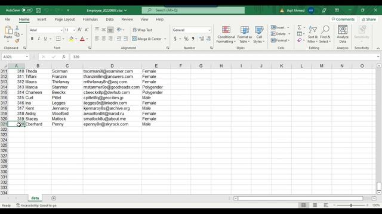The height and width of the screenshot is (214, 382).
Task: Increase decimal places
Action: (x=202, y=39)
